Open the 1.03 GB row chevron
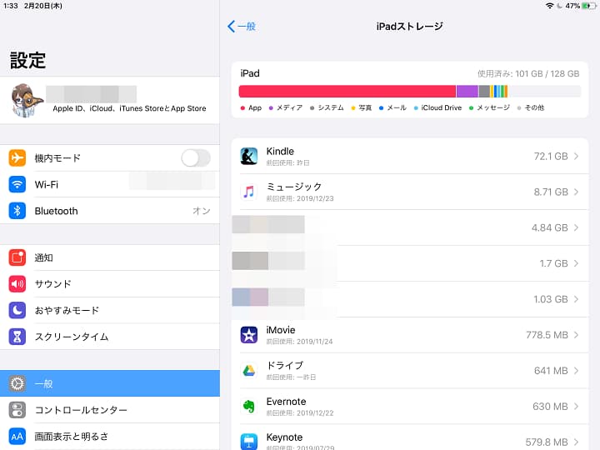600x450 pixels. tap(577, 299)
